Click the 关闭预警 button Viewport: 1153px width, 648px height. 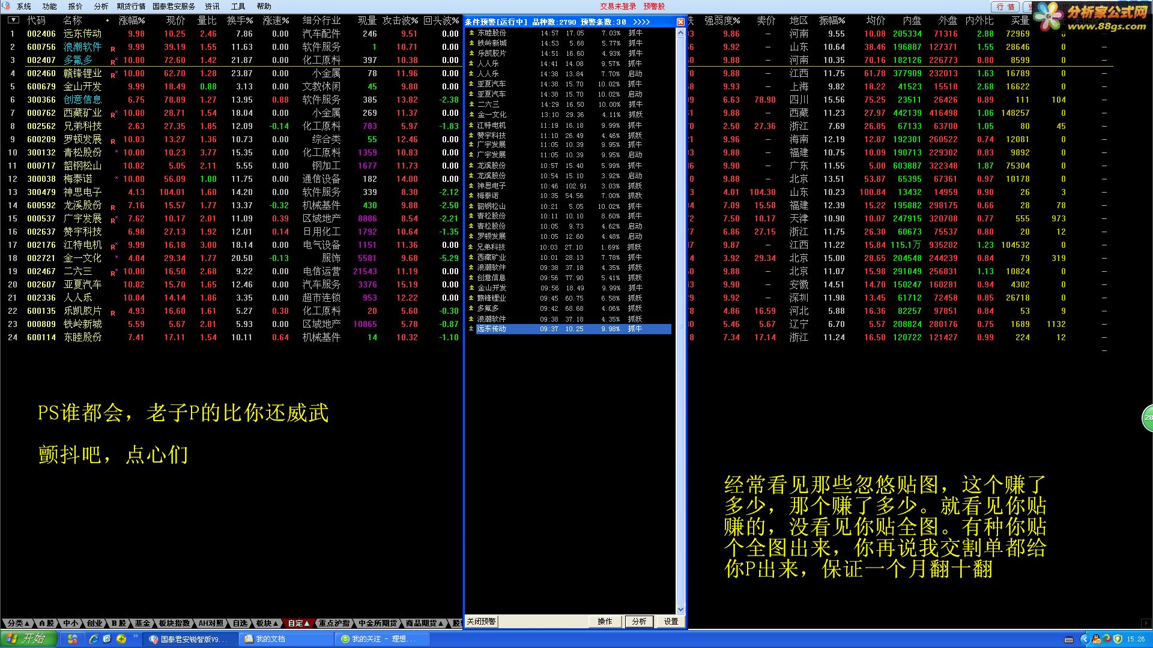point(482,622)
